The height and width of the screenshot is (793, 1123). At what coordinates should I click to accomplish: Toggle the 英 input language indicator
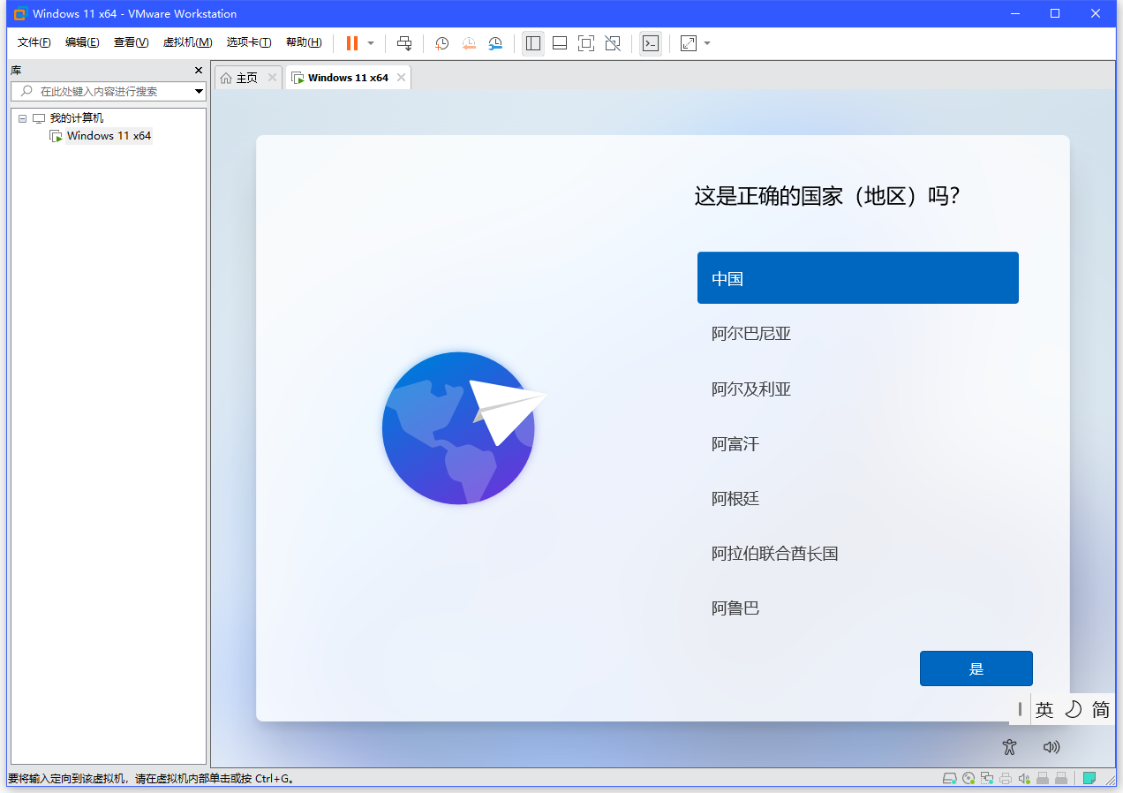(1044, 709)
